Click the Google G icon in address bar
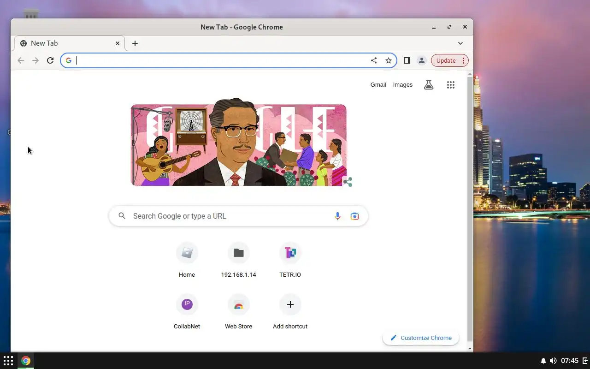 [x=69, y=60]
